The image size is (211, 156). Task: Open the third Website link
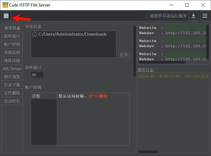click(x=186, y=54)
